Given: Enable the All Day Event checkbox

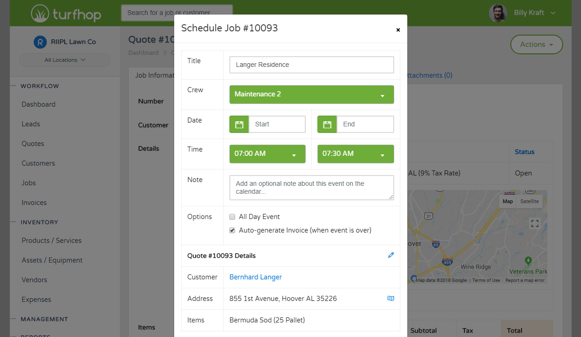Looking at the screenshot, I should [x=232, y=217].
